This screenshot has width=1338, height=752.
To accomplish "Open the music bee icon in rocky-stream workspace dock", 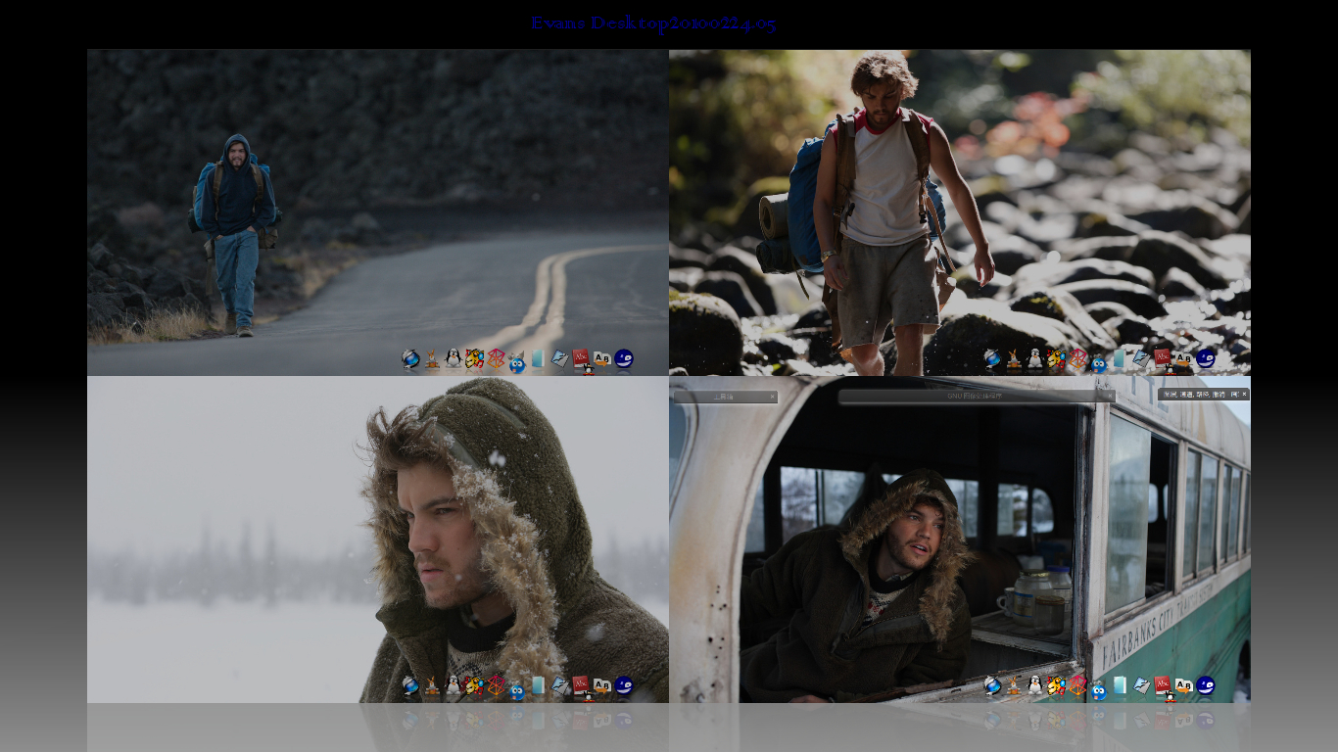I will point(1056,359).
